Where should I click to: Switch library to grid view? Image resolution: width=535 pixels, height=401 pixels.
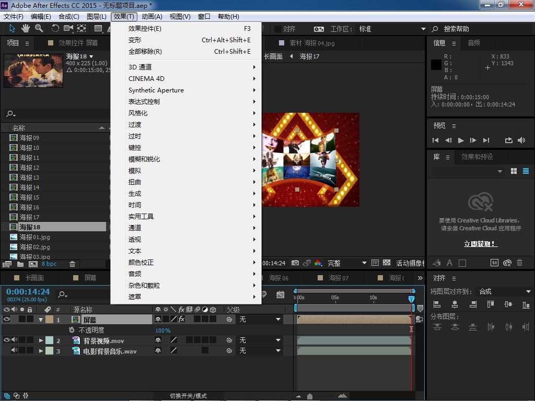coord(514,171)
